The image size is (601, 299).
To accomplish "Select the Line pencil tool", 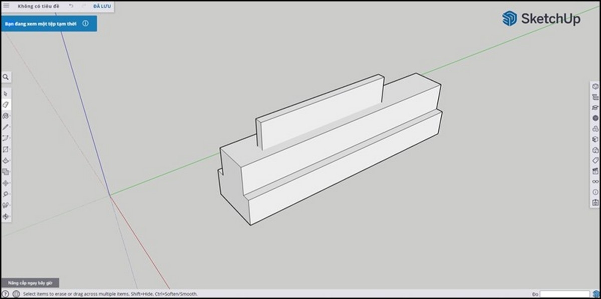I will click(6, 127).
